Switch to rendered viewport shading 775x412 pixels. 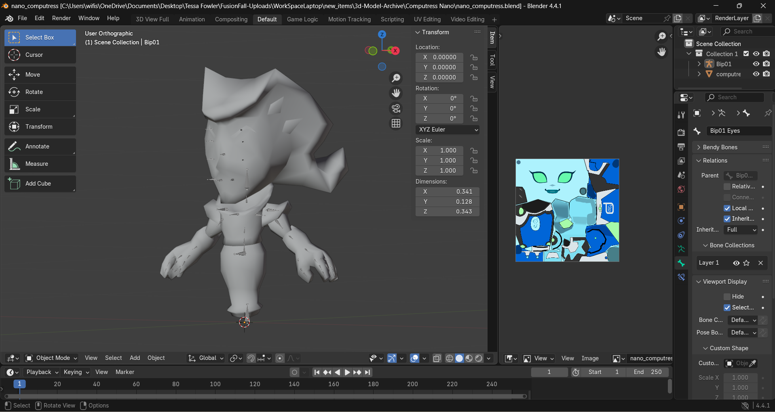479,358
